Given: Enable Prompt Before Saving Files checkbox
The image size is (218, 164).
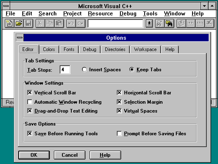Looking at the screenshot, I should 119,134.
